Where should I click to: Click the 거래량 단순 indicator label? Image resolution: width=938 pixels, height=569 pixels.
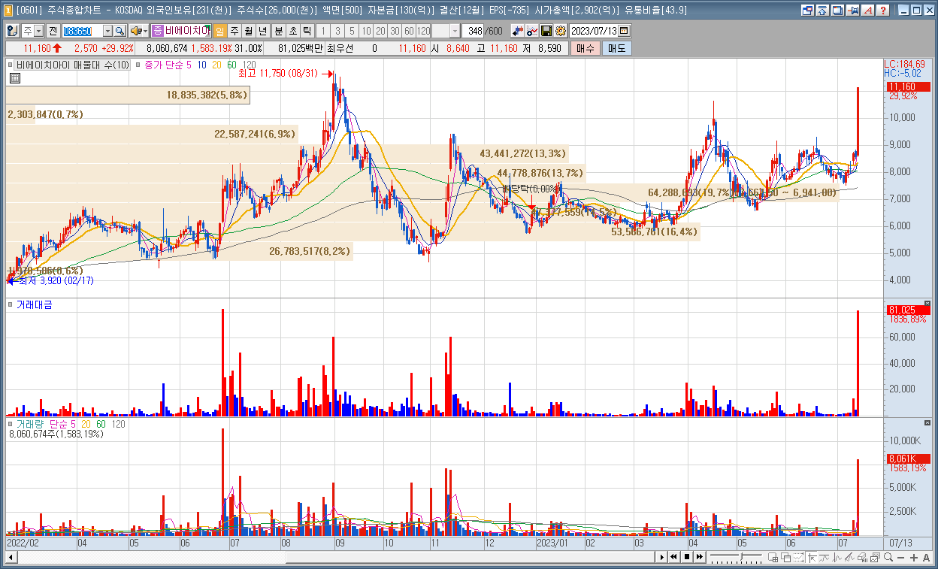coord(47,424)
